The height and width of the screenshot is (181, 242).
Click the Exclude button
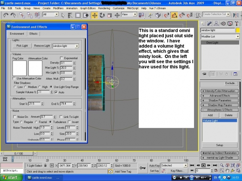[x=231, y=83]
